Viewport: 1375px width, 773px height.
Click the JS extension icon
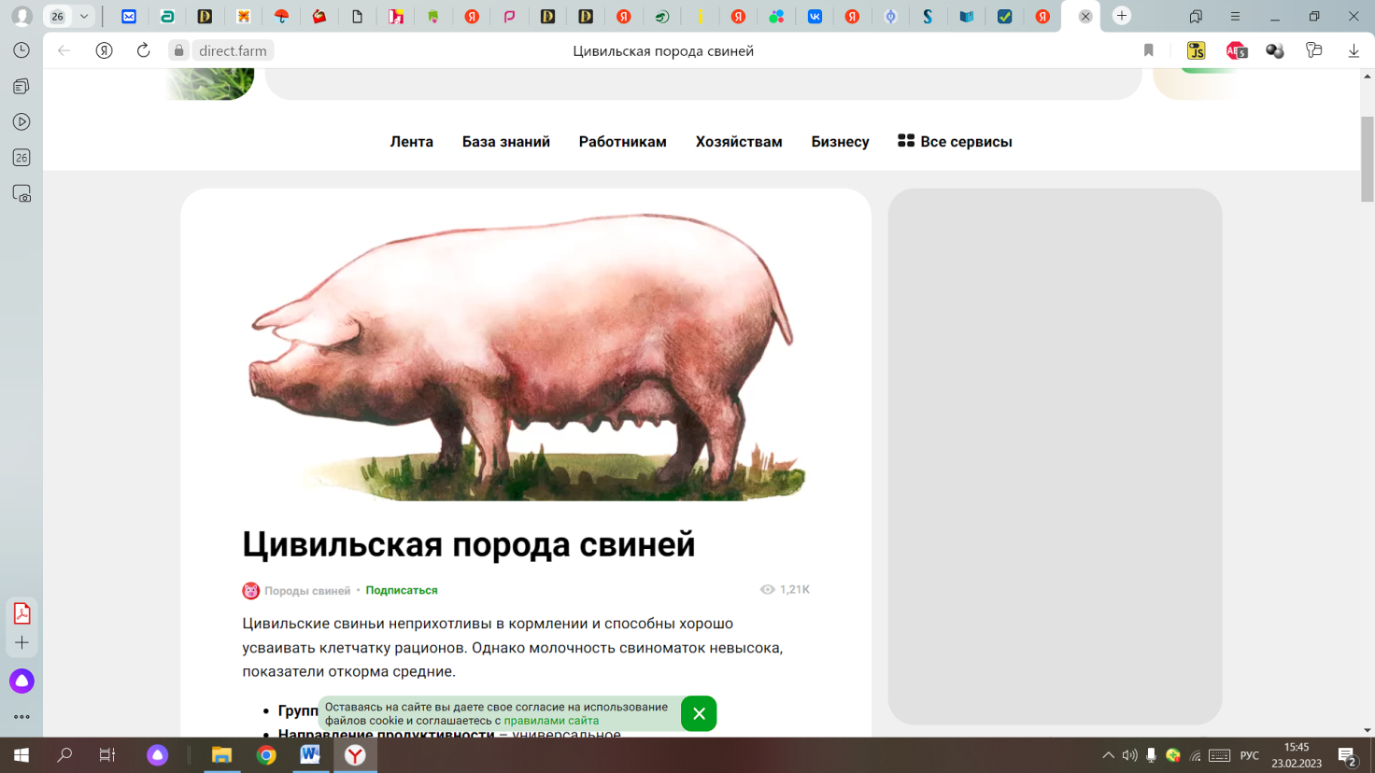click(1196, 50)
